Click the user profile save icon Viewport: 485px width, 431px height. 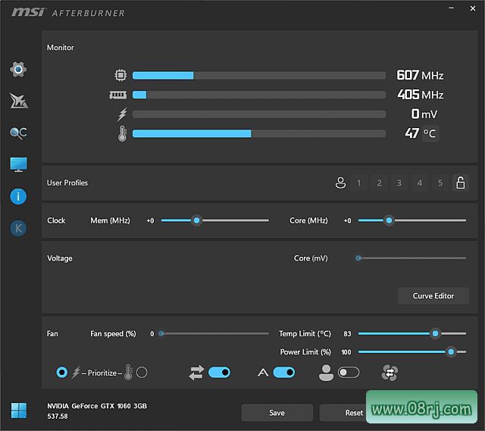tap(340, 183)
